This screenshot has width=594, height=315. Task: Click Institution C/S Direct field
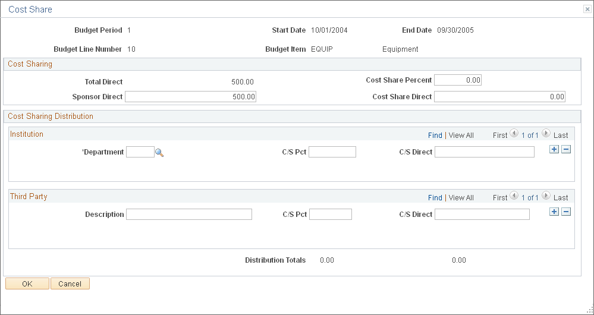click(x=485, y=152)
